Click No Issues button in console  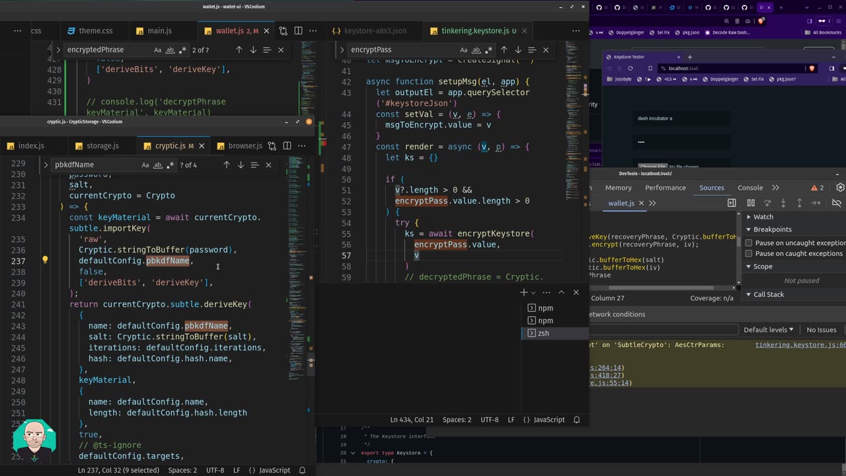tap(822, 329)
